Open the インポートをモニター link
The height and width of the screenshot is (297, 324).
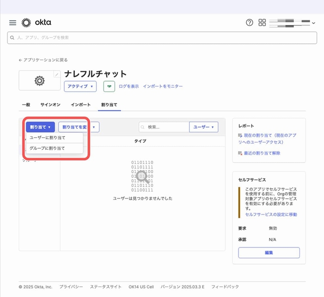click(x=163, y=86)
